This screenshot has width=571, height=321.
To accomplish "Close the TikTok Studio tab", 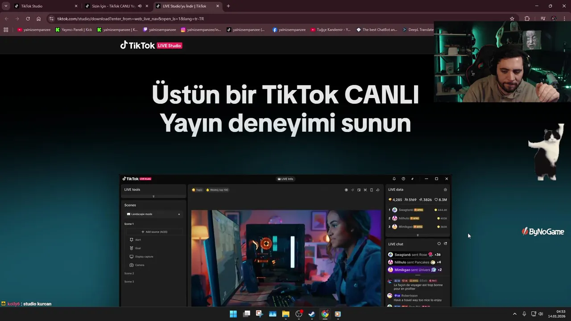I will (x=76, y=6).
